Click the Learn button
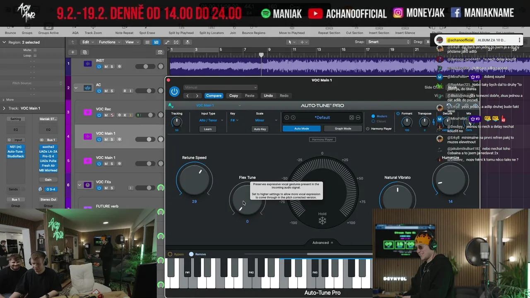530x298 pixels. (x=208, y=129)
